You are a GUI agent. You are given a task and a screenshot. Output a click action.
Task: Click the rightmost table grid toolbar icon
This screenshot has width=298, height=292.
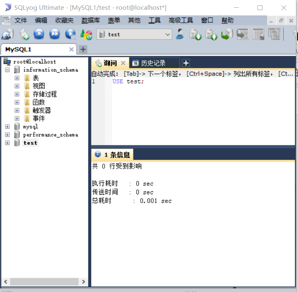(x=274, y=34)
